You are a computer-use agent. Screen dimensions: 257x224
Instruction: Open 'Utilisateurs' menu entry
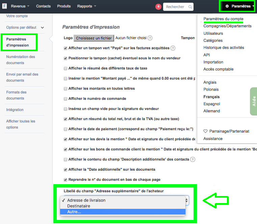click(213, 33)
